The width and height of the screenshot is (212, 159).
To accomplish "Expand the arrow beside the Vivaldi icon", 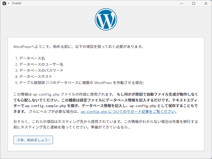I will 8,3.
